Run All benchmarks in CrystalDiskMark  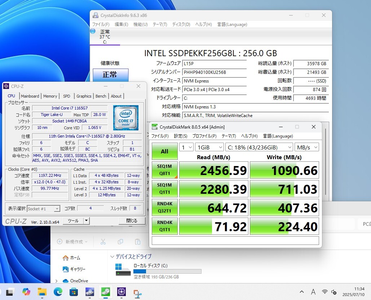pyautogui.click(x=165, y=151)
